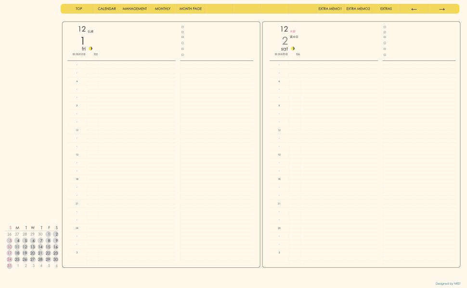Screen dimensions: 467x288
Task: Open the CALENDAR tab
Action: pos(106,9)
